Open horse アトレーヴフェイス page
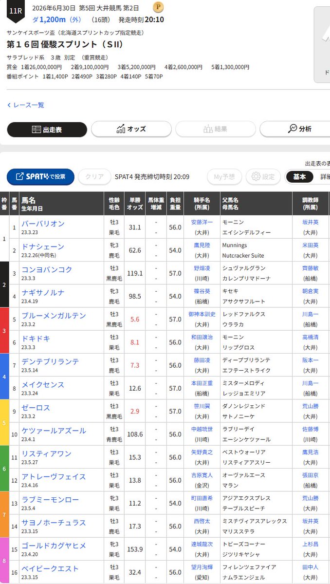Viewport: 330px width, 584px height. (x=54, y=477)
